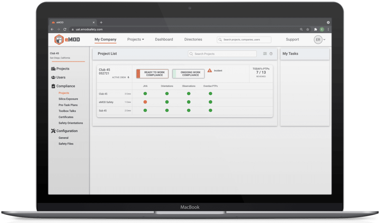
Task: Open a new browser tab
Action: (101, 22)
